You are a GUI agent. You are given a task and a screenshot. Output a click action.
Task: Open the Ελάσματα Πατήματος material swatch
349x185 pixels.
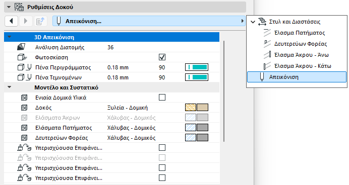[197, 128]
